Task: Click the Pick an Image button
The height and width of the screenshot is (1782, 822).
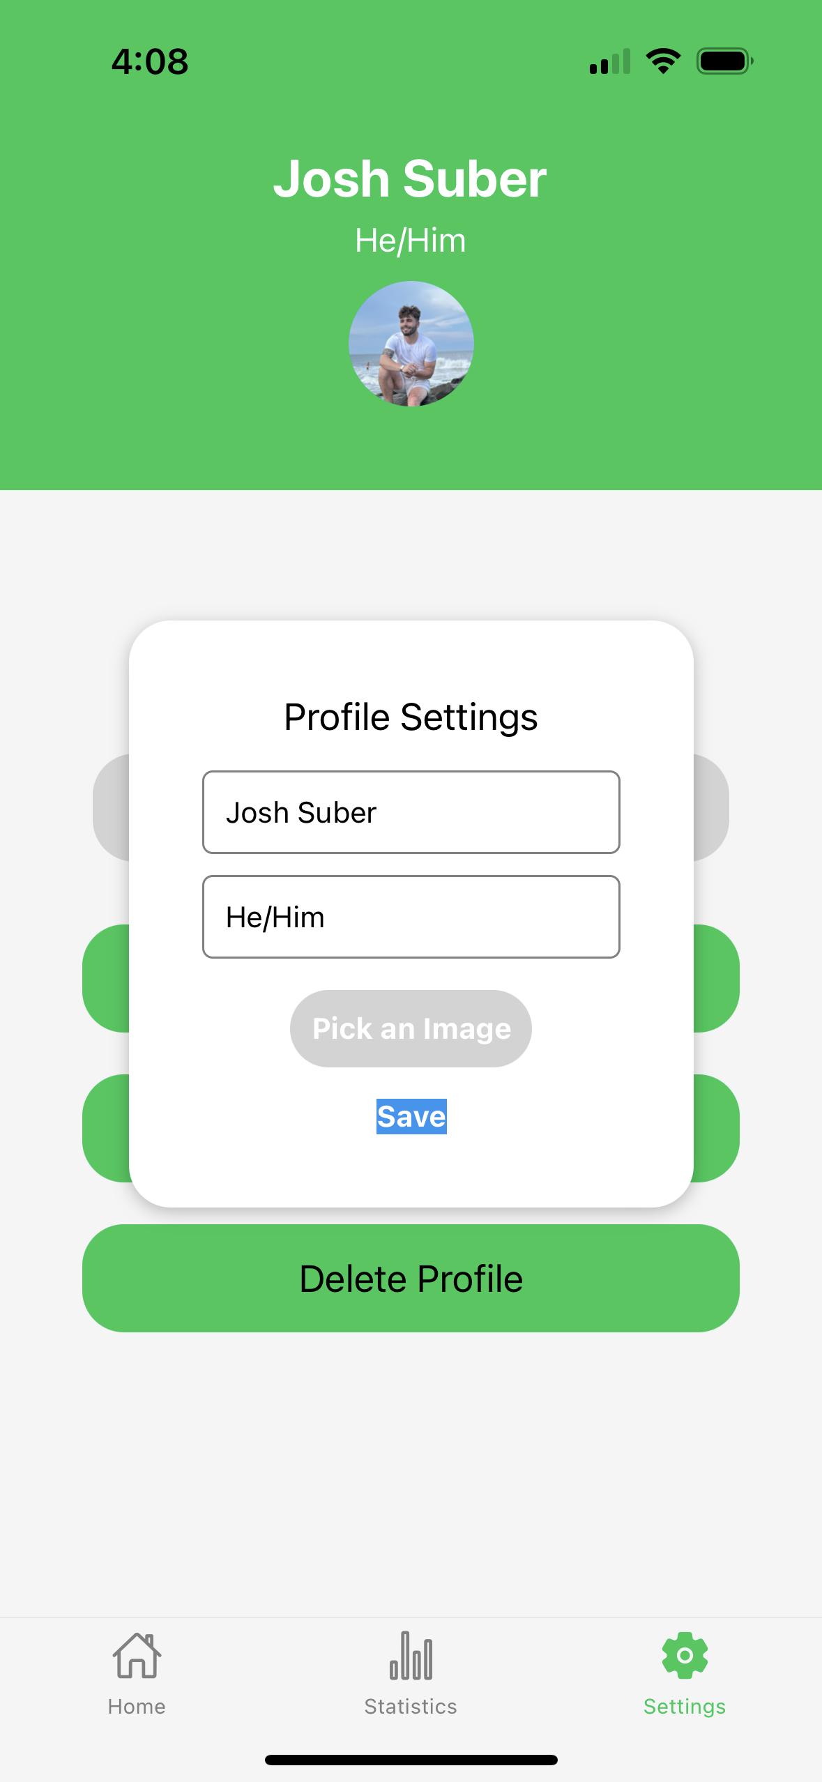Action: [x=411, y=1028]
